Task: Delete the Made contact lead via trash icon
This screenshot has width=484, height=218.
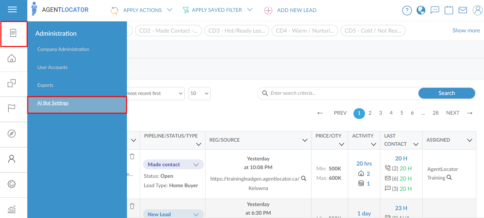Action: [x=132, y=156]
